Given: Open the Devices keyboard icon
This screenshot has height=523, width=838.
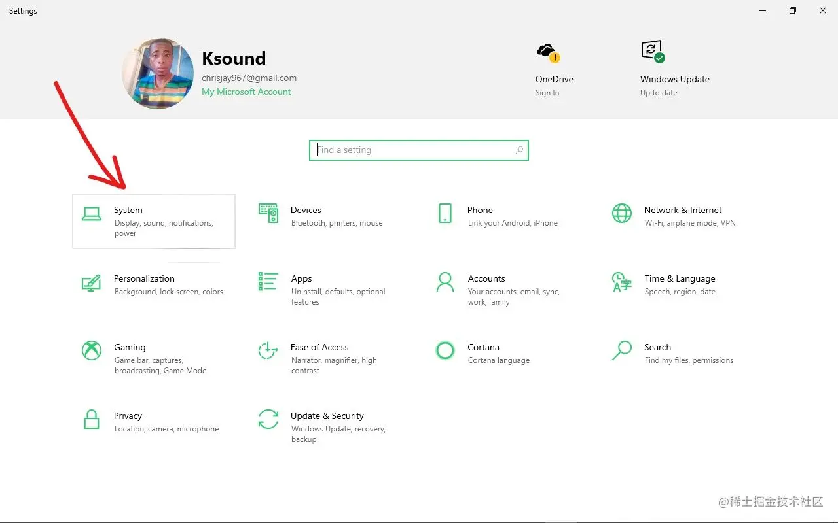Looking at the screenshot, I should [x=268, y=213].
